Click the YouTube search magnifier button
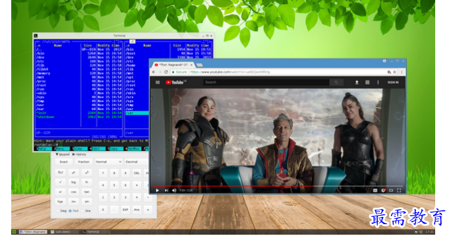Image resolution: width=451 pixels, height=238 pixels. click(336, 82)
